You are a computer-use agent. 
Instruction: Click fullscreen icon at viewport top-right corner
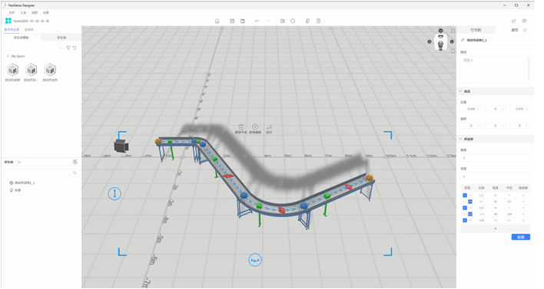click(x=453, y=31)
